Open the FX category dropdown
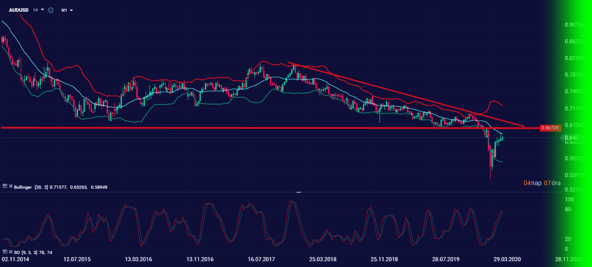592x267 pixels. pyautogui.click(x=38, y=10)
